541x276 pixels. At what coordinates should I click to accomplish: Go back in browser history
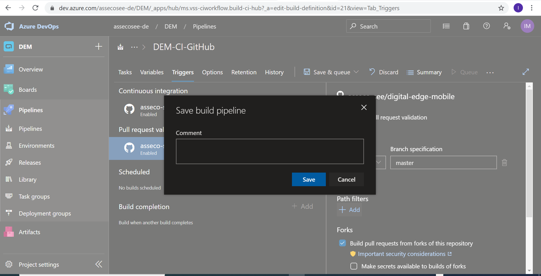(x=8, y=8)
